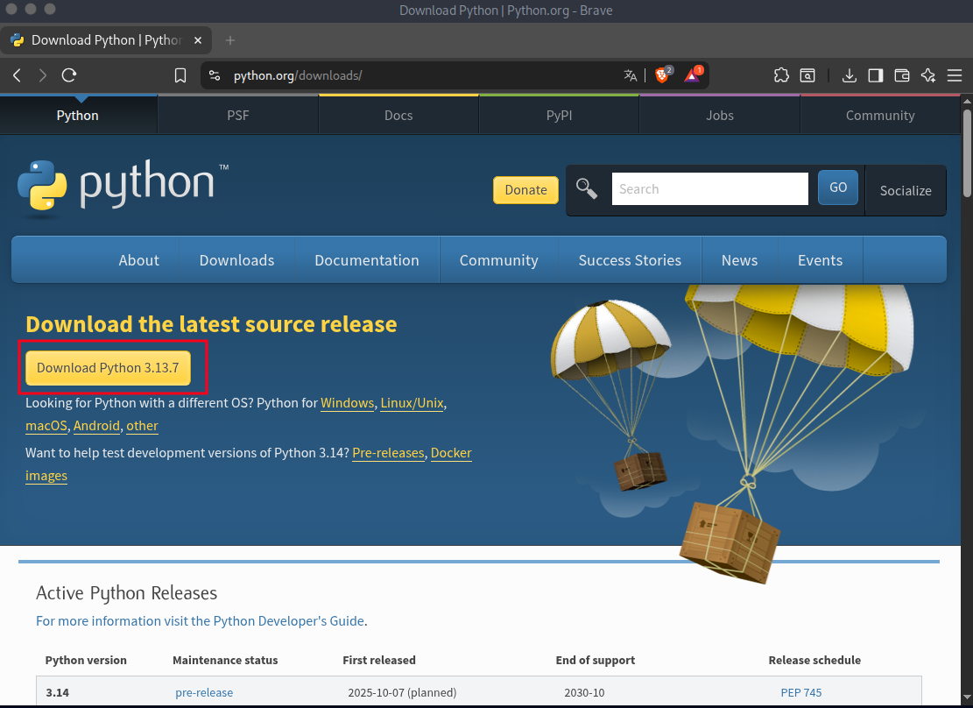Click the 'Download the latest source release' heading

point(211,324)
